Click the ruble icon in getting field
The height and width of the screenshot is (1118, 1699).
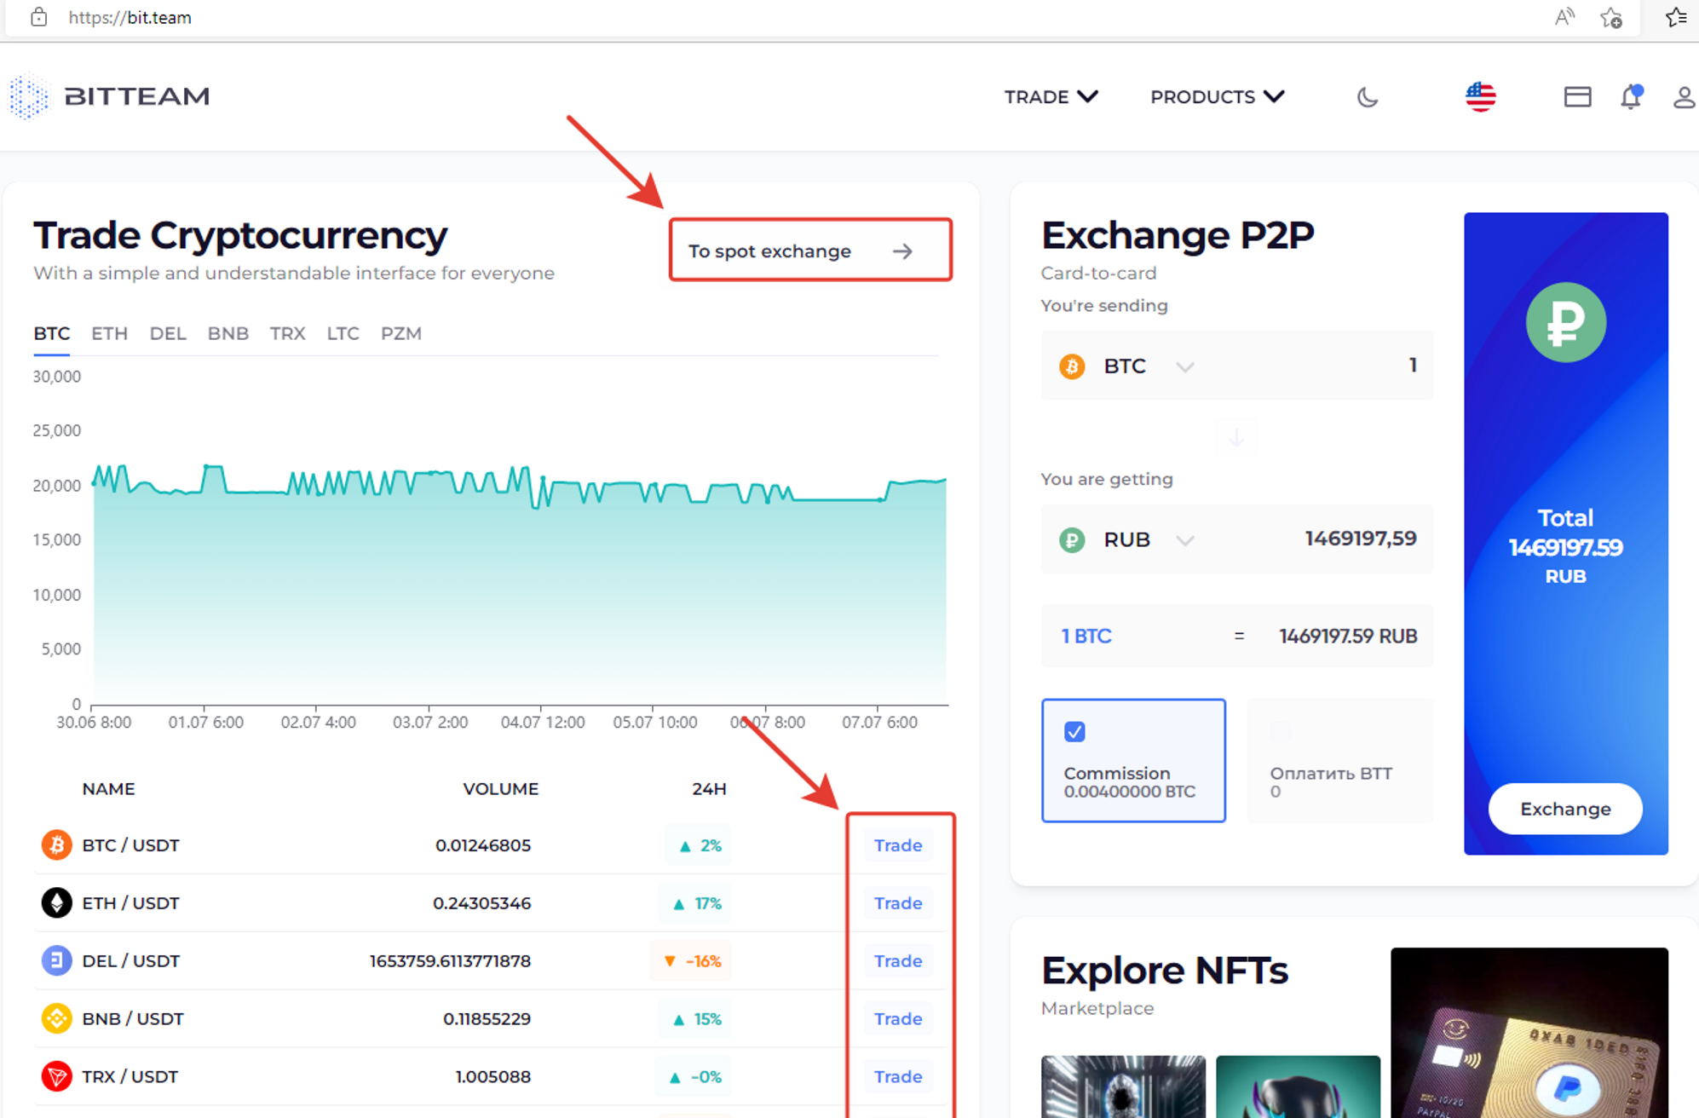[1072, 540]
